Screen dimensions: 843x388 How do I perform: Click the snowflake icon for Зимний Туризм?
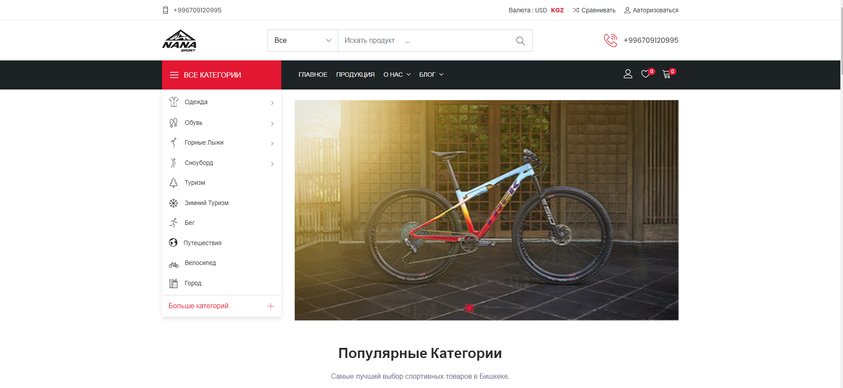[174, 203]
